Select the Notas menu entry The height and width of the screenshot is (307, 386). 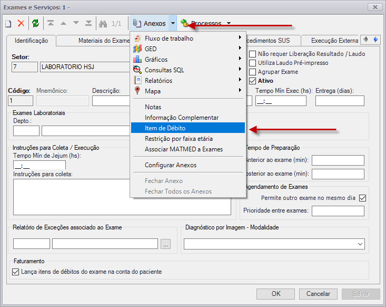point(188,107)
